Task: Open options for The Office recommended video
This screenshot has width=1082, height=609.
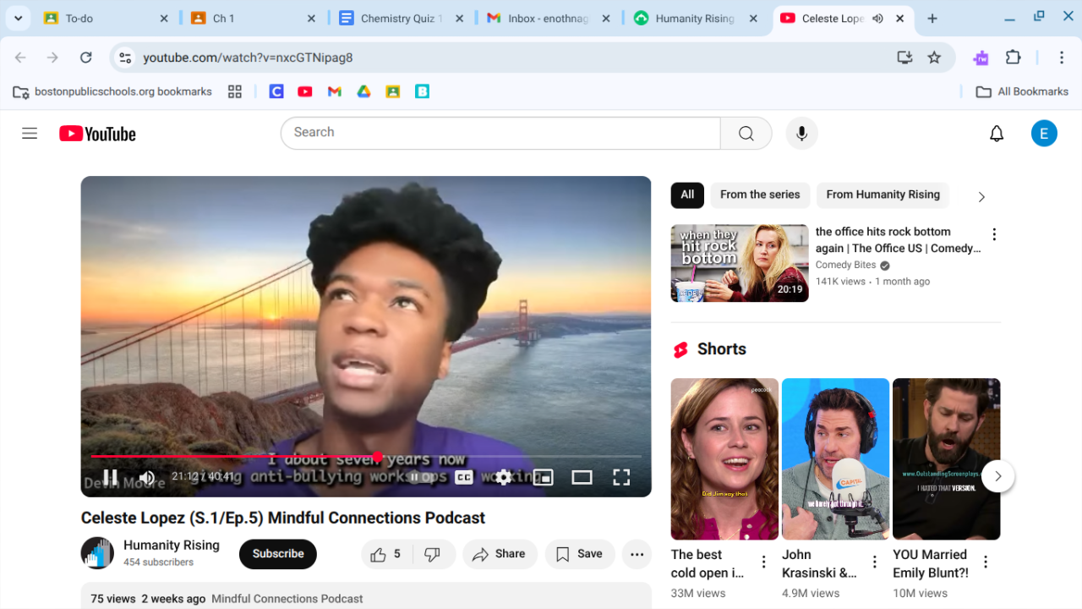Action: click(x=994, y=234)
